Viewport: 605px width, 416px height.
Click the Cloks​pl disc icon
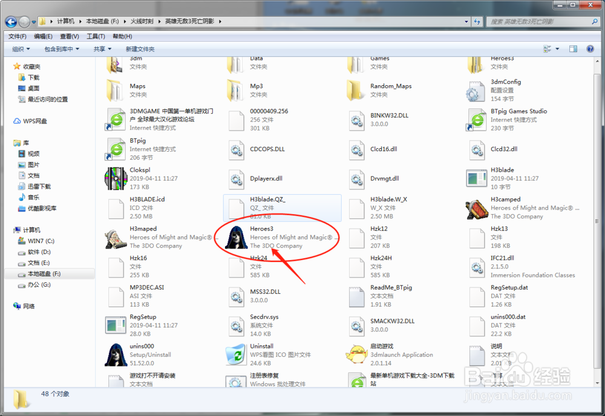116,178
